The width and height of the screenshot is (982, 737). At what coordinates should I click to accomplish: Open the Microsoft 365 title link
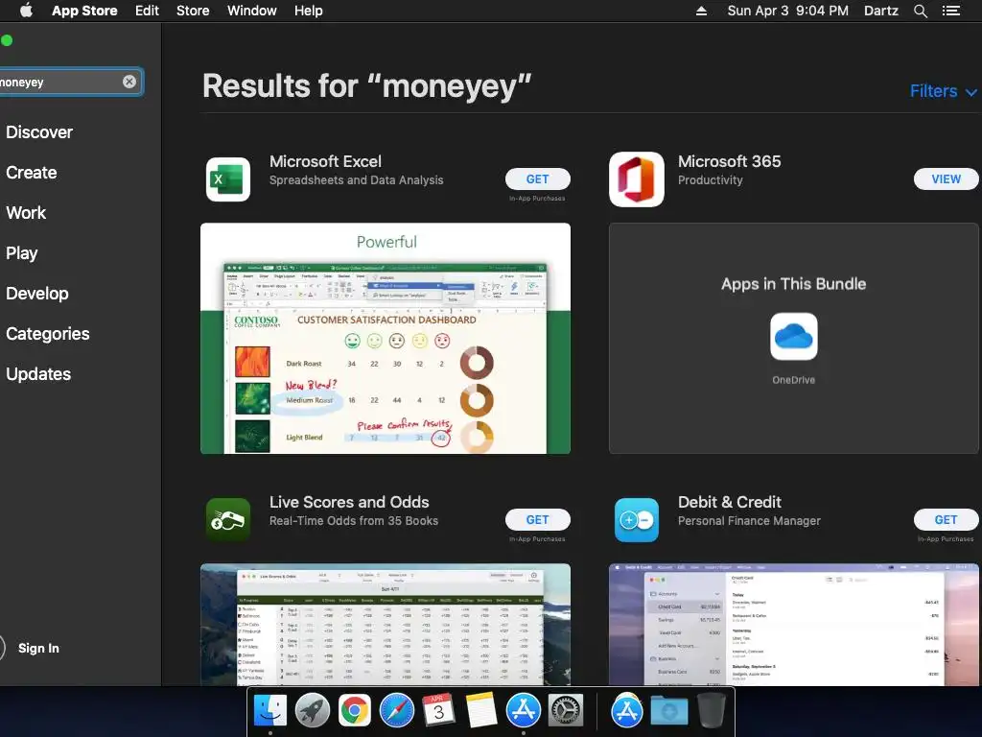(x=729, y=161)
